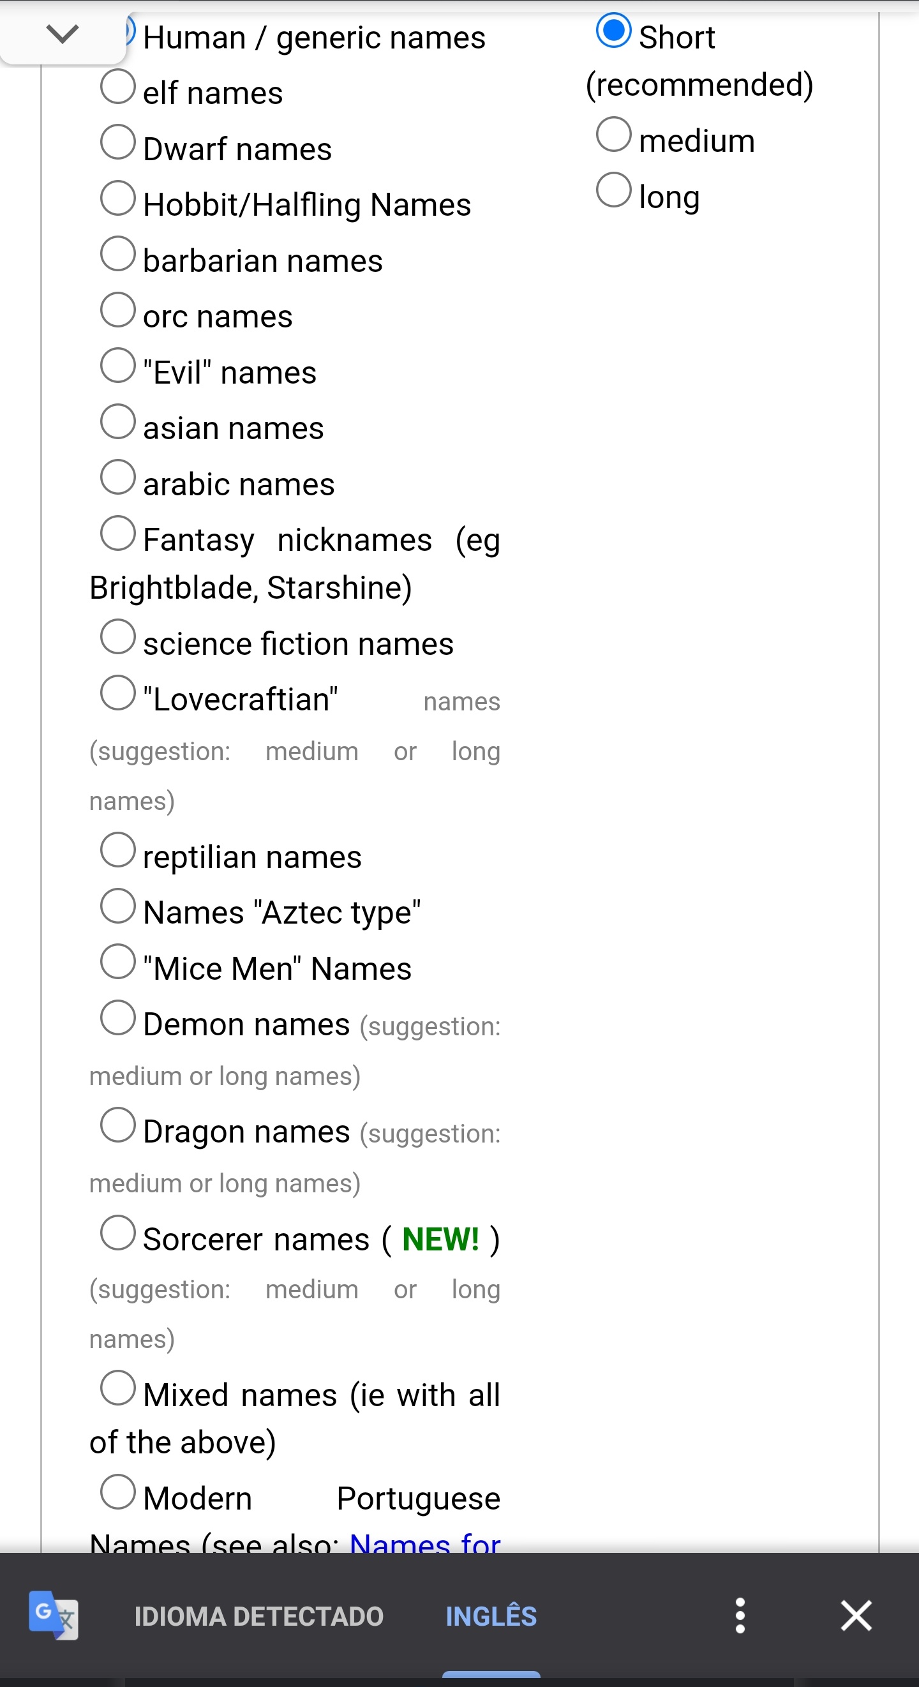Close the translation bar
Viewport: 919px width, 1687px height.
pos(855,1615)
